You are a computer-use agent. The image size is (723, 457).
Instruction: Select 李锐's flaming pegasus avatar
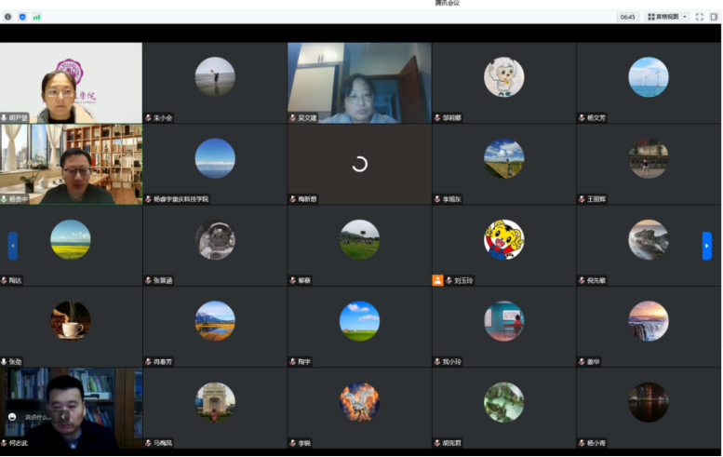(359, 402)
